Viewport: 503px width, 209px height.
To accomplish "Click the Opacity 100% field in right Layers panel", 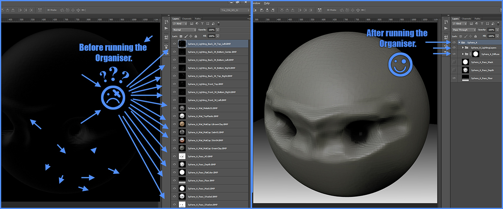I will click(x=492, y=30).
